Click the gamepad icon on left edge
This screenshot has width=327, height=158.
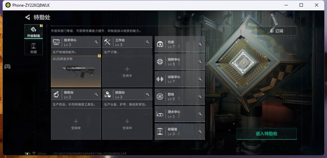click(x=7, y=67)
